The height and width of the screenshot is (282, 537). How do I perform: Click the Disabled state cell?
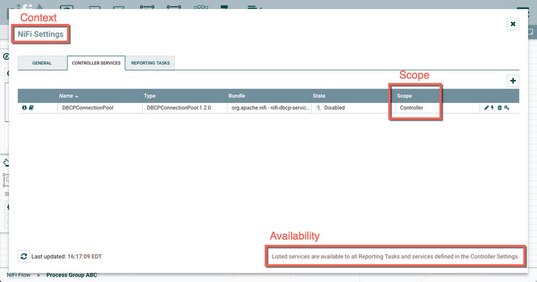(x=354, y=108)
